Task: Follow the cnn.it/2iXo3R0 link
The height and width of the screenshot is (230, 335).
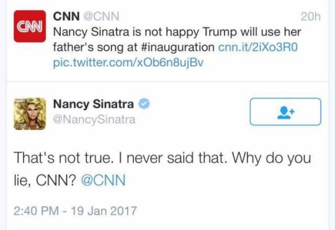Action: [x=258, y=47]
